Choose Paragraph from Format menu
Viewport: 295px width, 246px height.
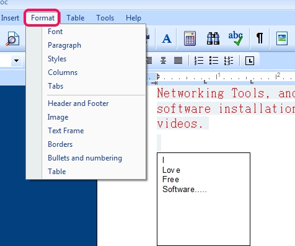64,45
